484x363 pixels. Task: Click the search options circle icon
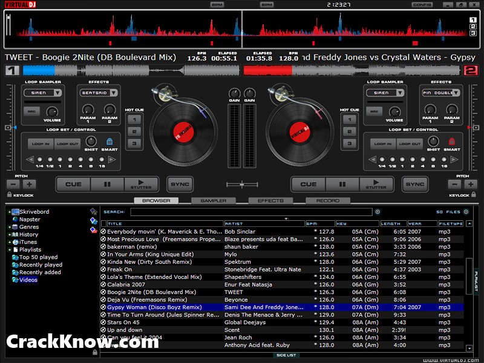(x=378, y=212)
